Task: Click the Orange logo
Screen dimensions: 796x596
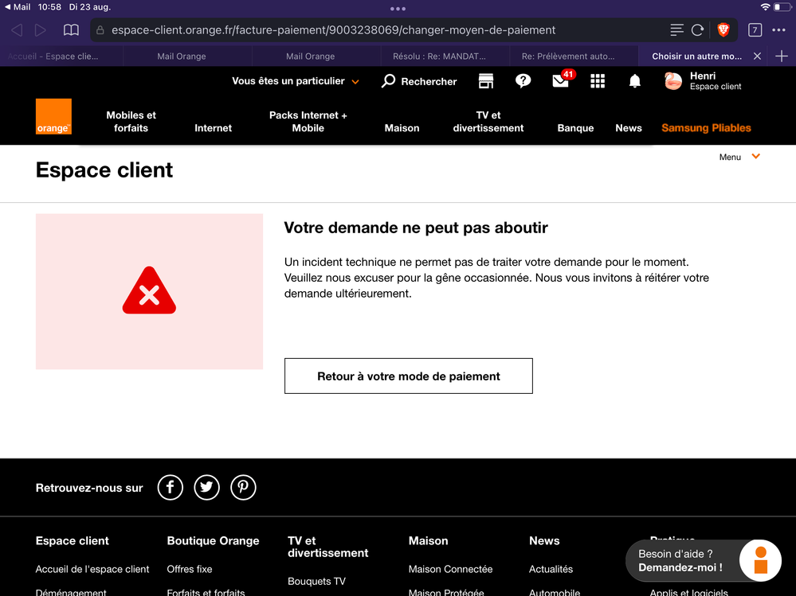Action: pos(53,116)
